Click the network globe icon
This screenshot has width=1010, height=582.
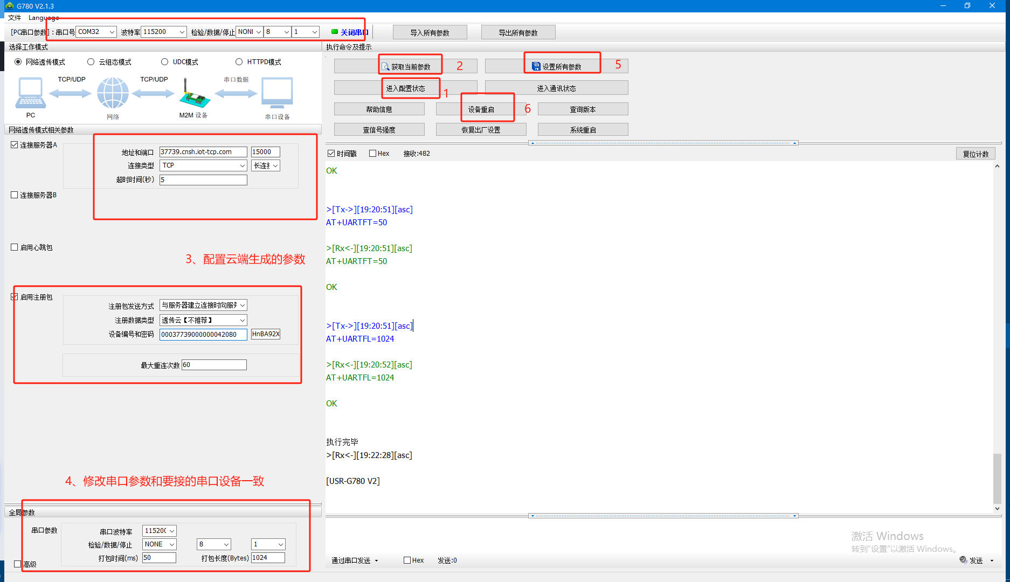113,93
